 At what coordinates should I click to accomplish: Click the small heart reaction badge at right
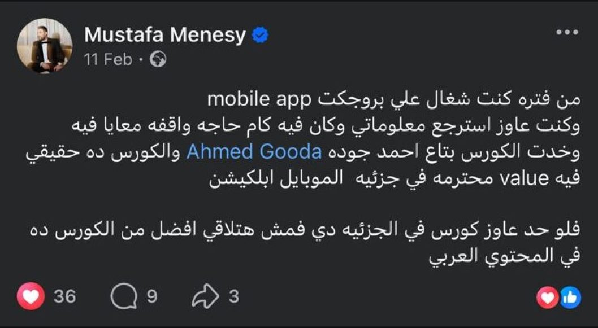547,298
